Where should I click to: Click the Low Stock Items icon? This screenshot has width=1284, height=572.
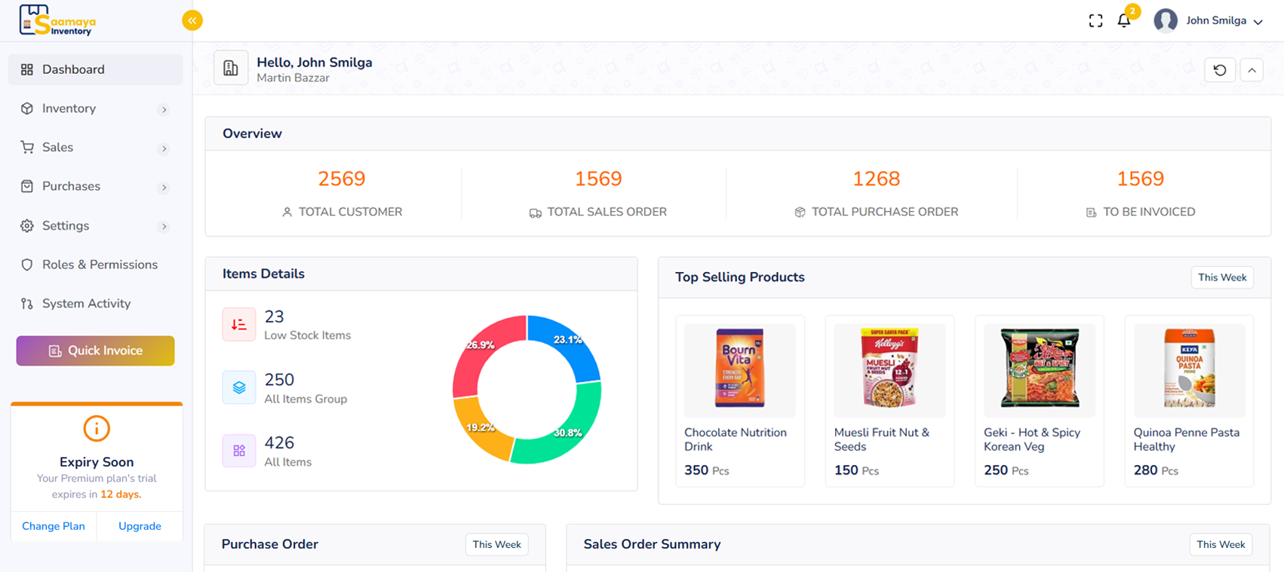(x=238, y=325)
